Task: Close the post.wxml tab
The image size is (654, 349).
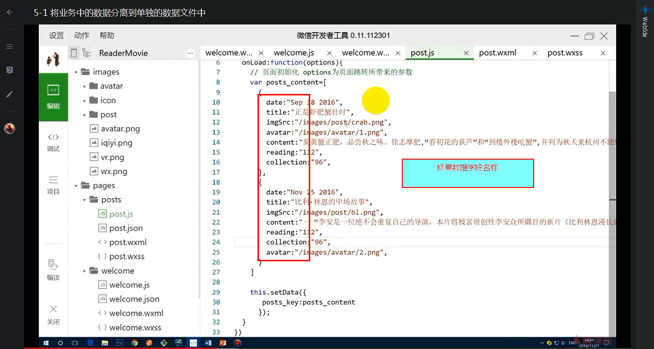Action: pyautogui.click(x=535, y=53)
